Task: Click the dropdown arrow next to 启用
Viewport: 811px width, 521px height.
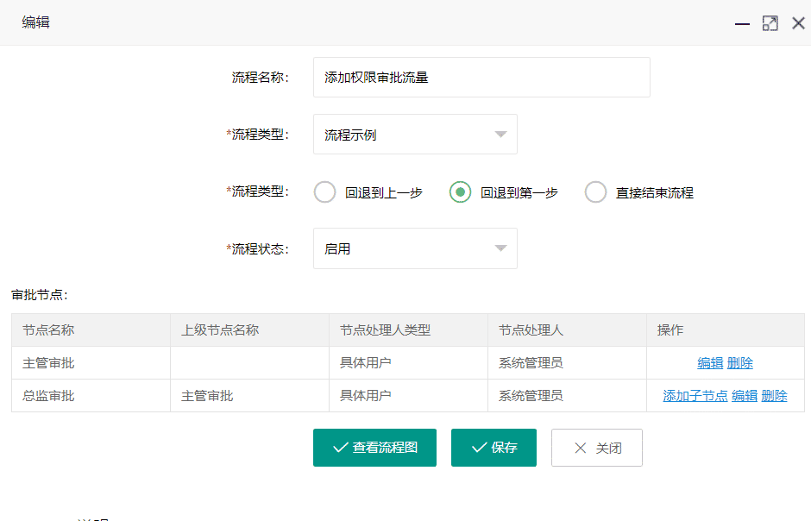Action: click(x=500, y=248)
